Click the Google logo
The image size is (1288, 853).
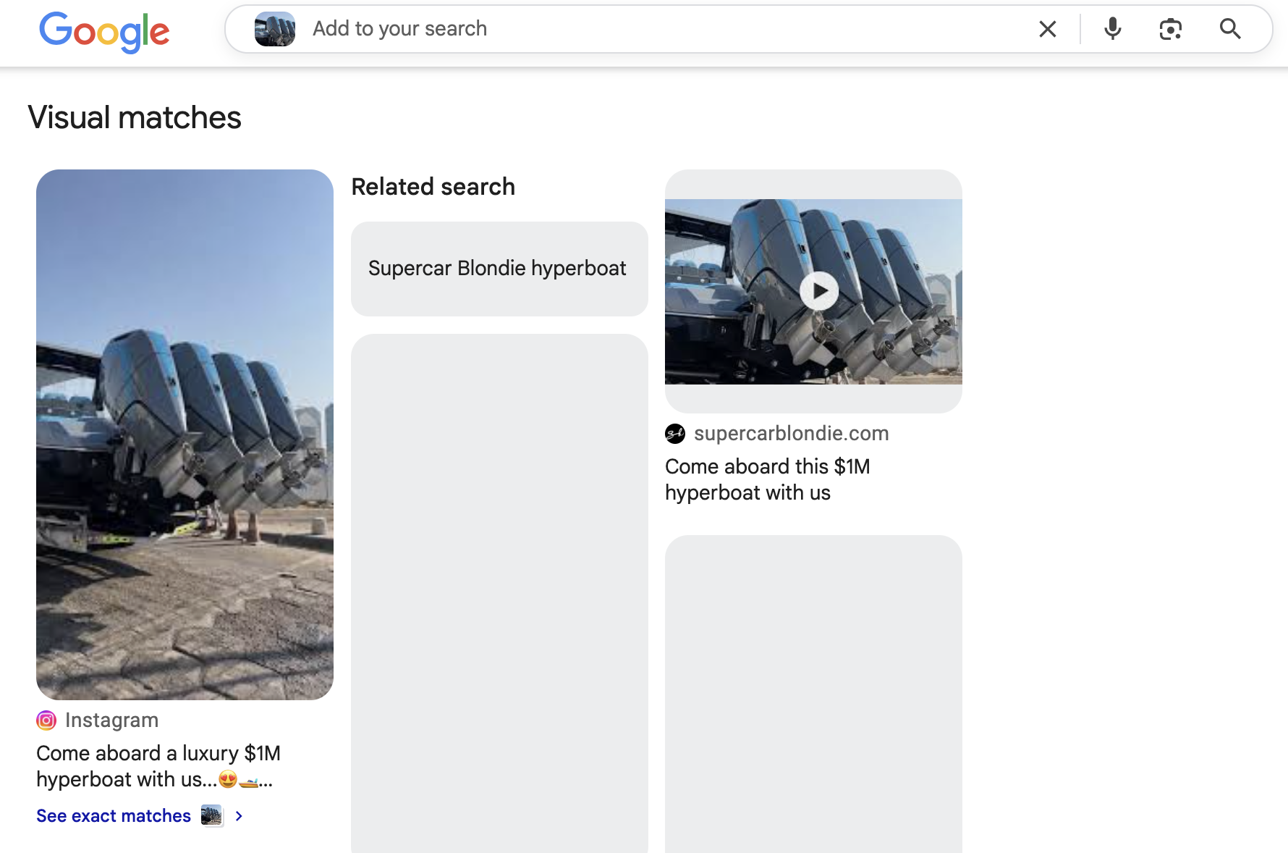(x=104, y=31)
